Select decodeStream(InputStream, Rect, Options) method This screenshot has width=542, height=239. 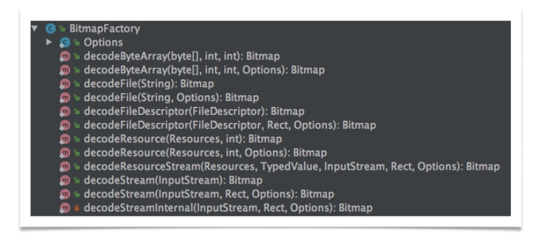click(209, 194)
